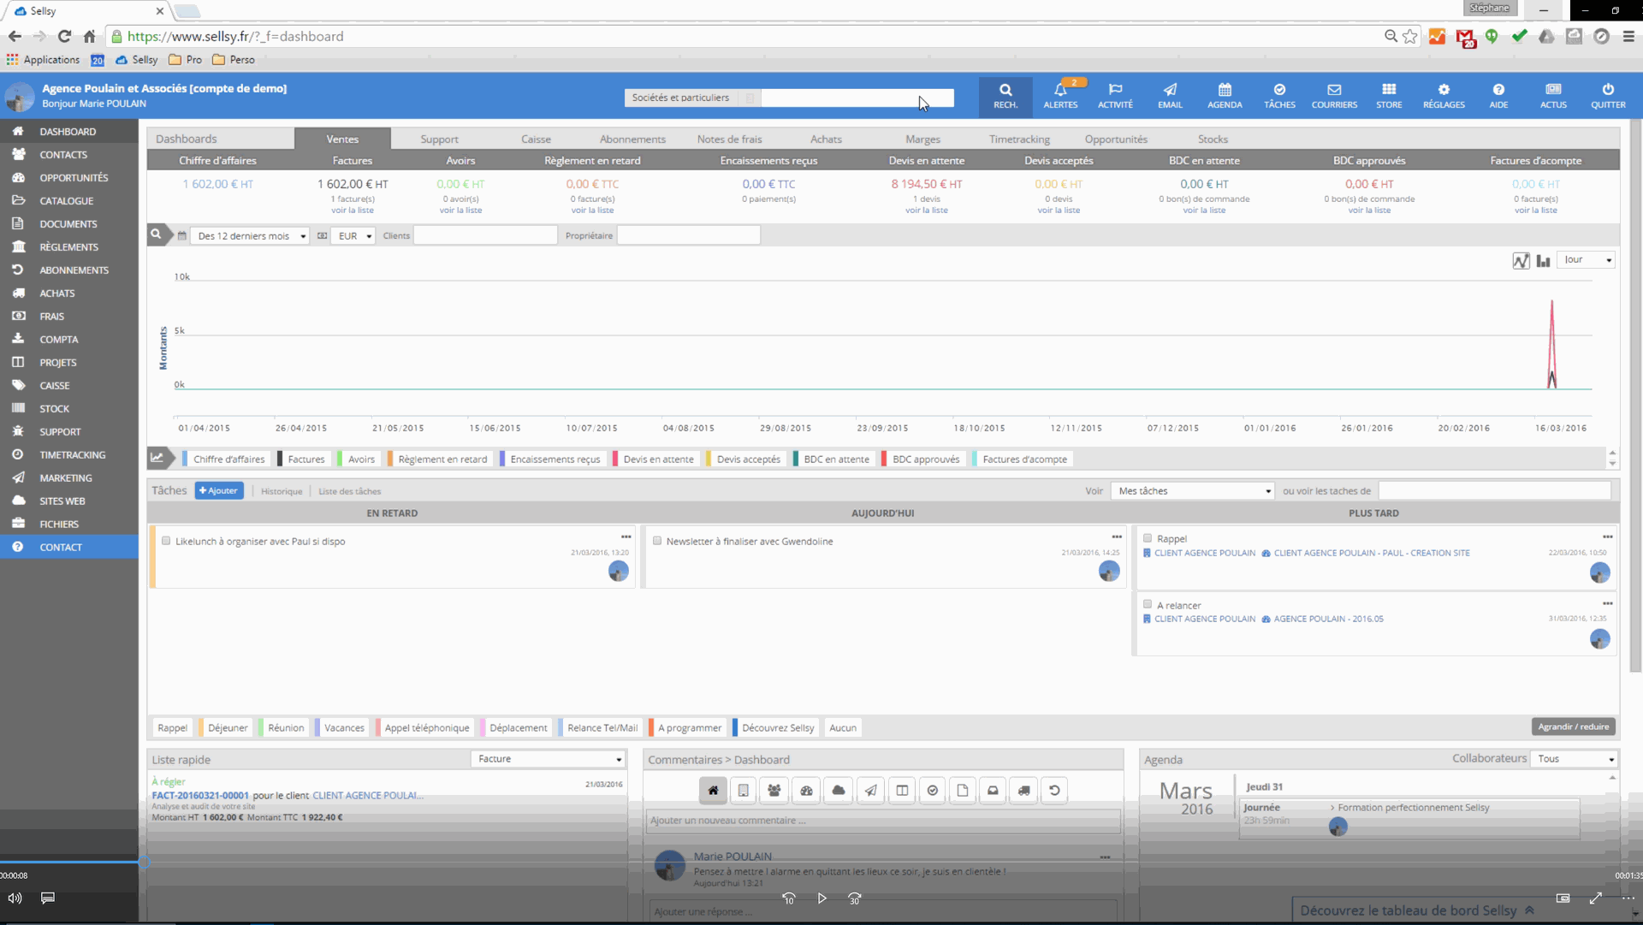Toggle Avoirs chart series legend
The height and width of the screenshot is (925, 1643).
coord(358,460)
